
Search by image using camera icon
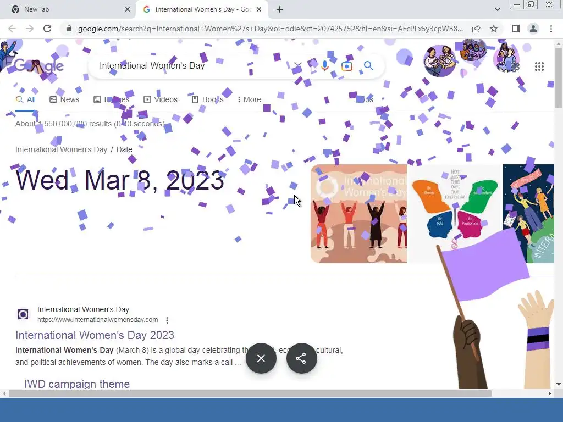347,66
